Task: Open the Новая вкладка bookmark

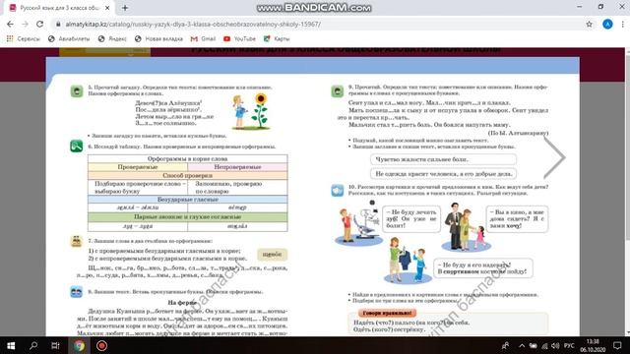Action: (158, 39)
